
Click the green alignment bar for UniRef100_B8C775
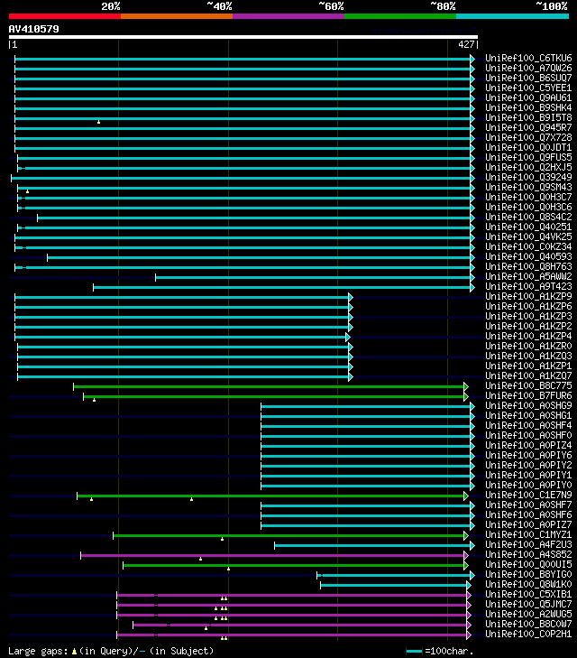click(269, 386)
